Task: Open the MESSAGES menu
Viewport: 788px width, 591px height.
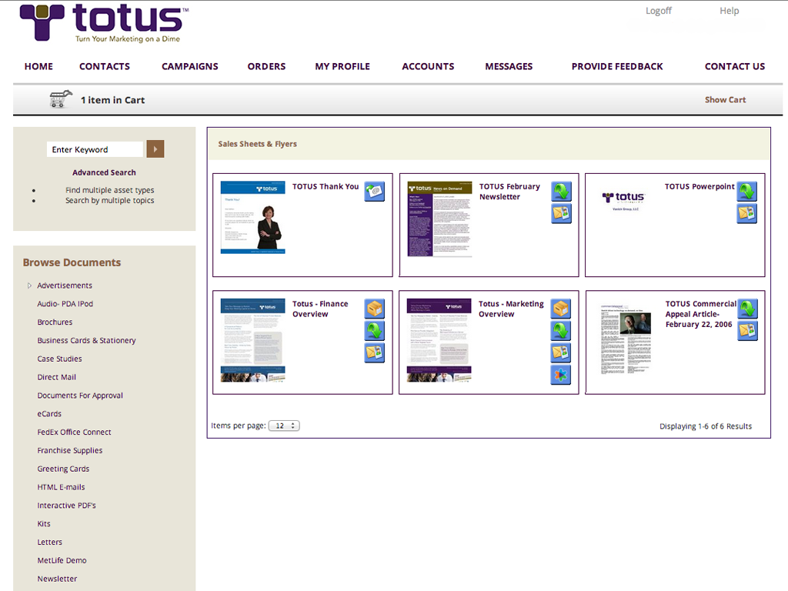Action: [509, 66]
